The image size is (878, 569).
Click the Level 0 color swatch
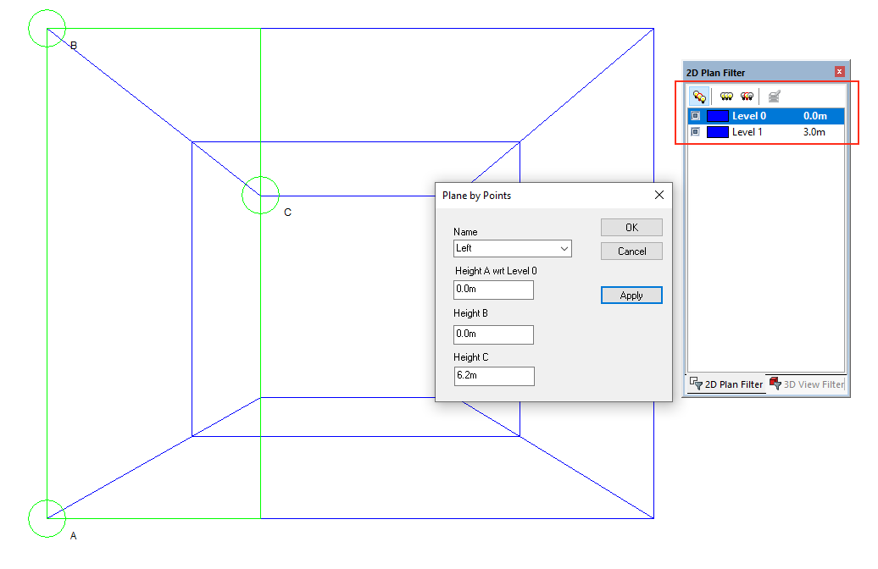tap(717, 116)
